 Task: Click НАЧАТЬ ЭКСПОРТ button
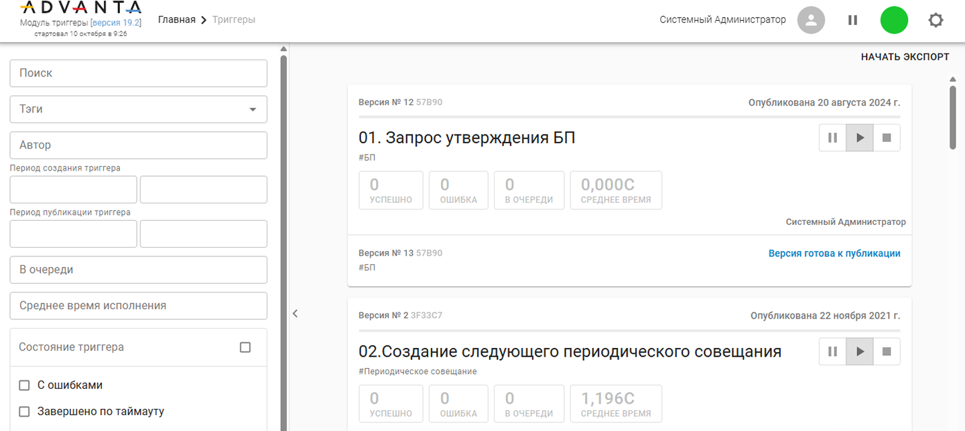[905, 57]
